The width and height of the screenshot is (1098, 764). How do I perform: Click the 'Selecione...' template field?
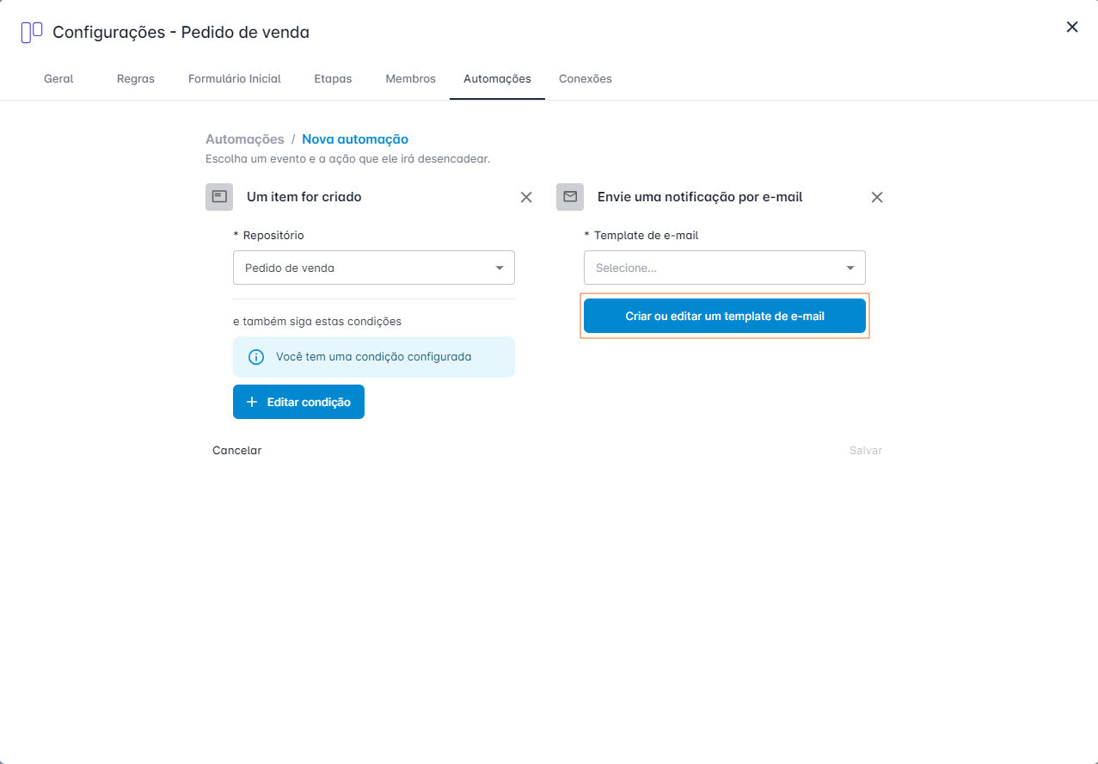point(725,268)
